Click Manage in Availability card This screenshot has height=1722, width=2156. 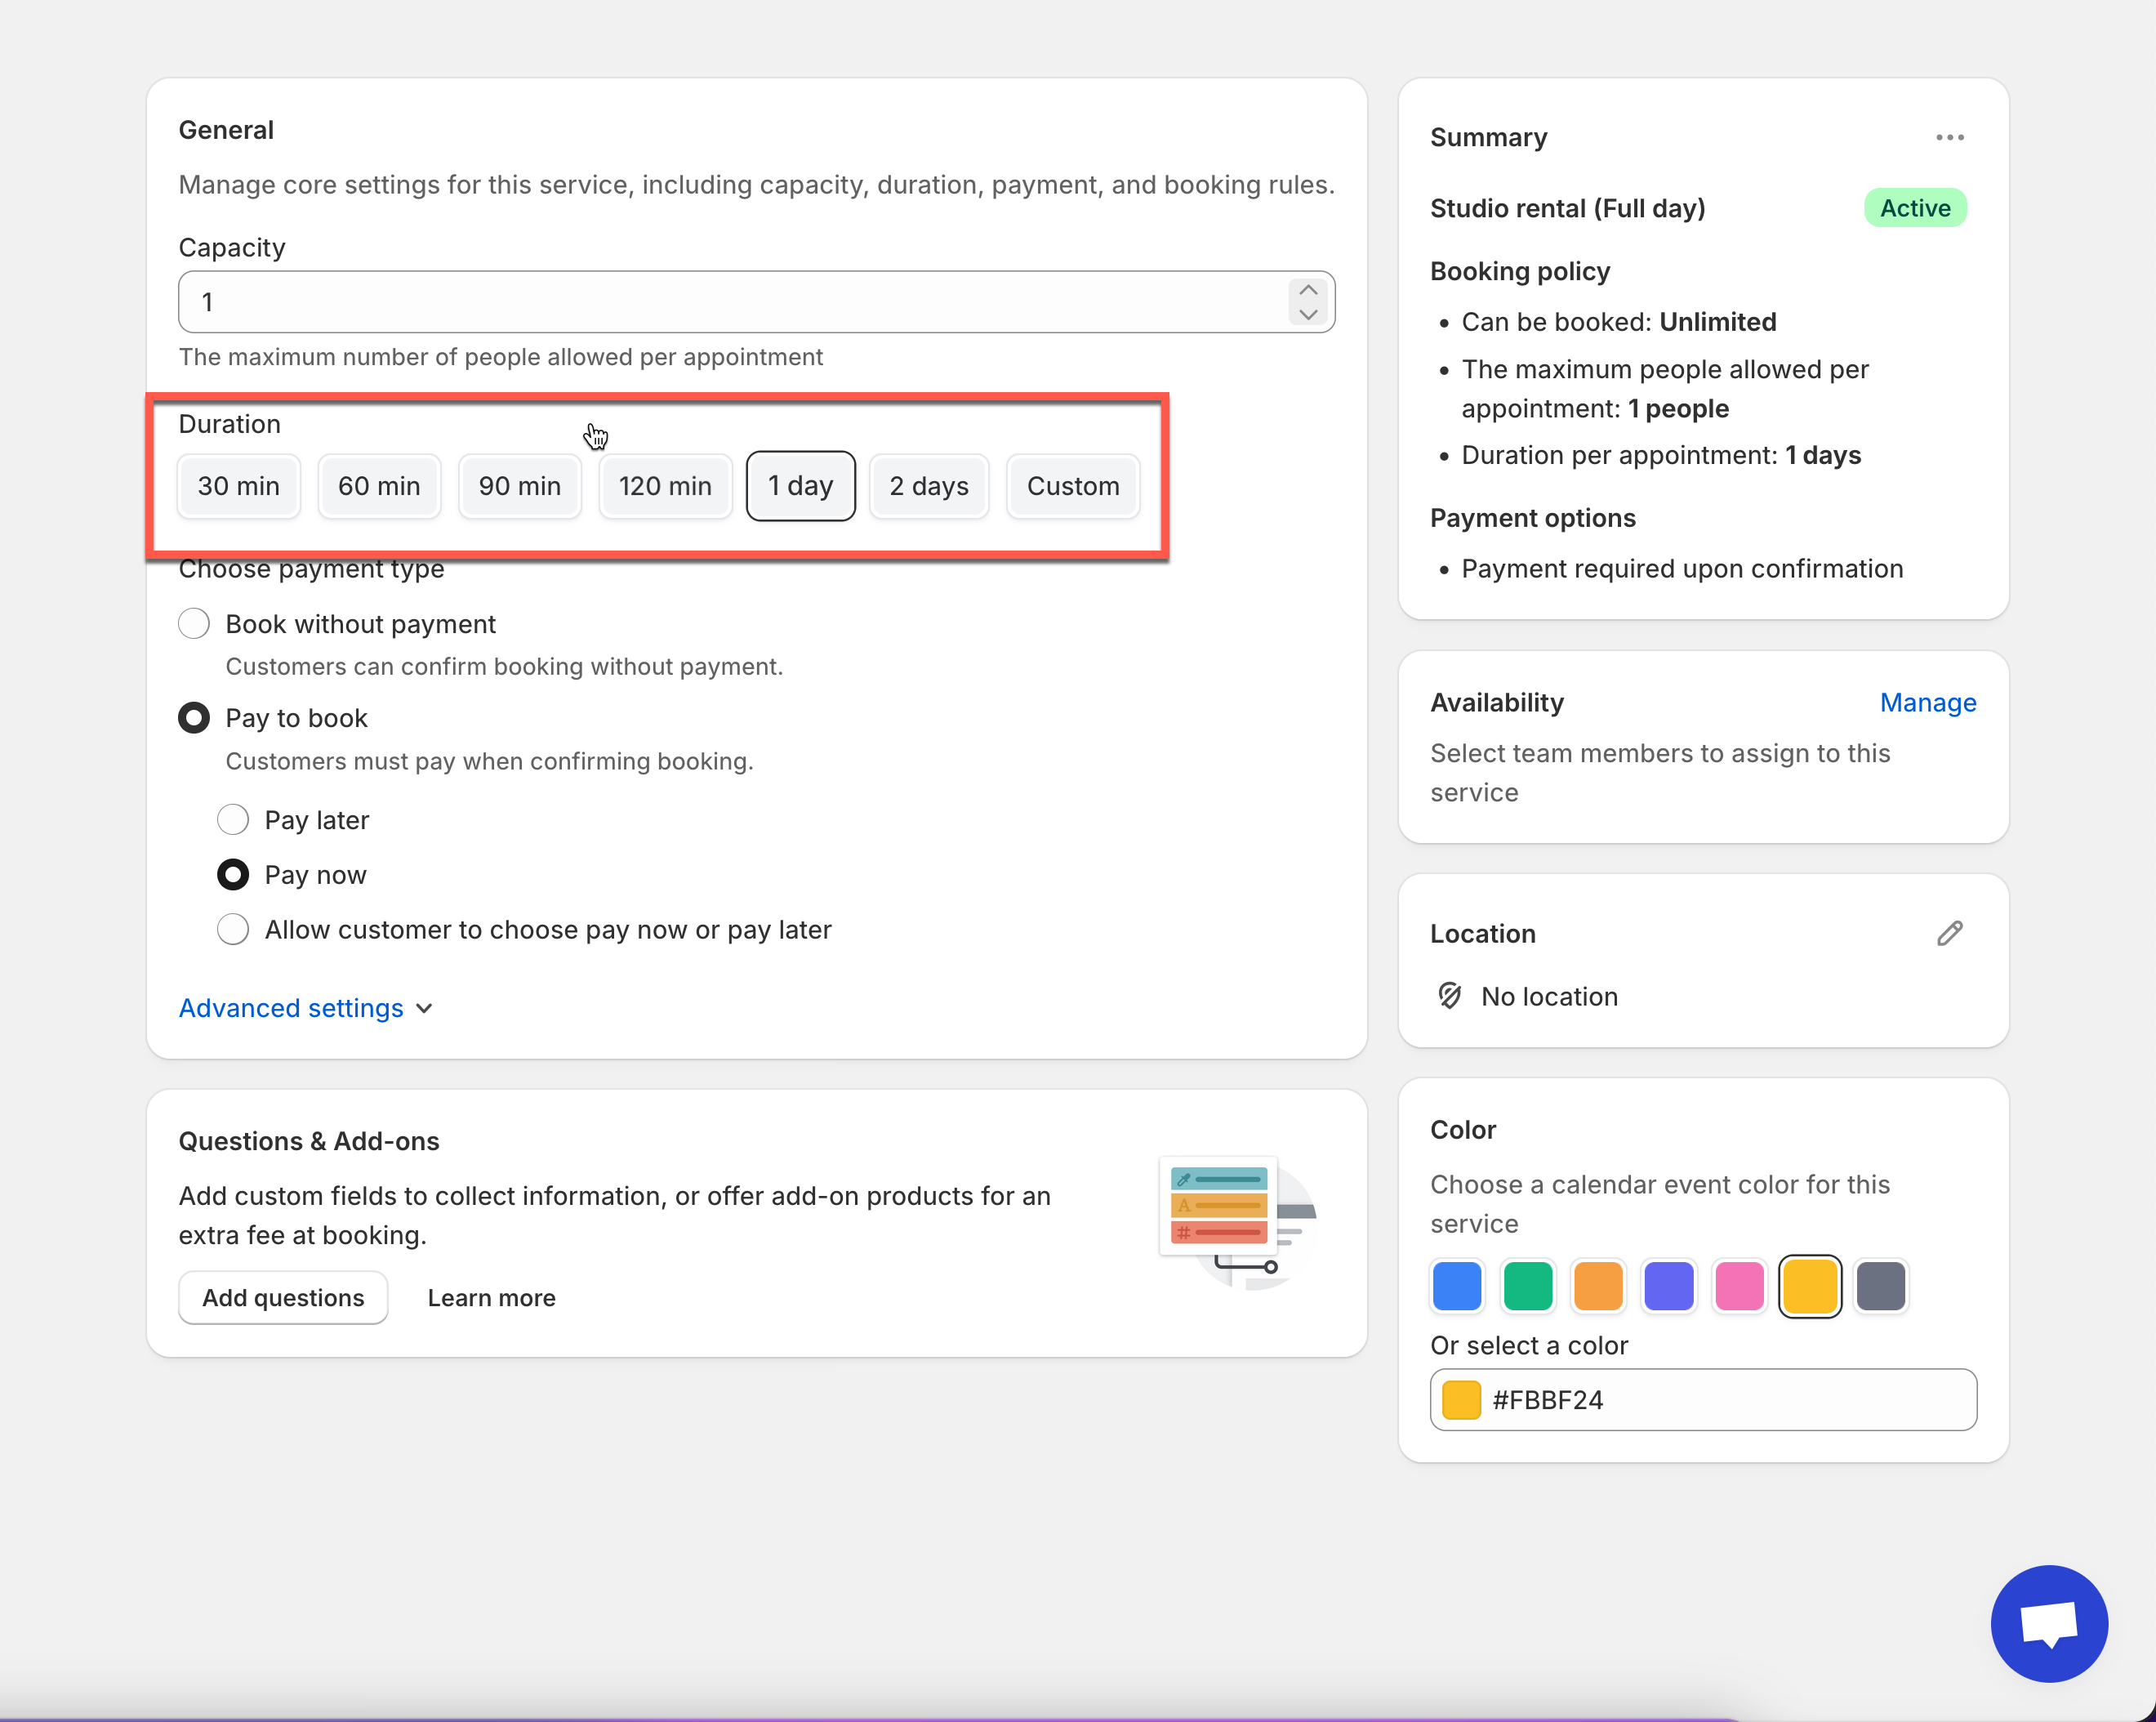(x=1927, y=702)
